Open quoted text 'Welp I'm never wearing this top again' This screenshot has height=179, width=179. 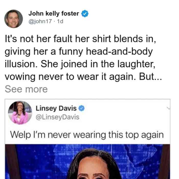coord(87,135)
